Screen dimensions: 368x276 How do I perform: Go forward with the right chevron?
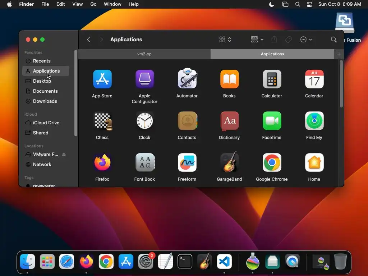tap(101, 40)
